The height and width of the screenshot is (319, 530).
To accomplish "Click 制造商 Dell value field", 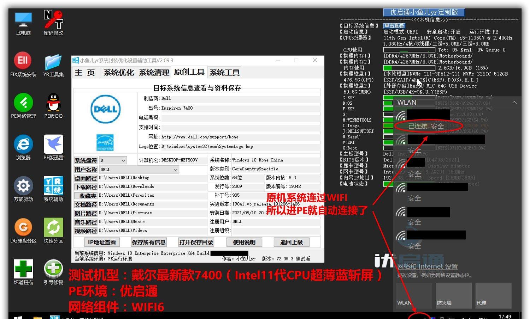I will 240,99.
